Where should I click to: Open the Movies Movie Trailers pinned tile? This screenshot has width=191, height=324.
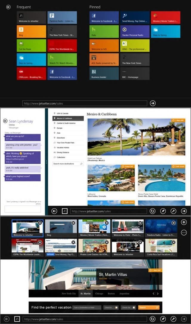(165, 18)
